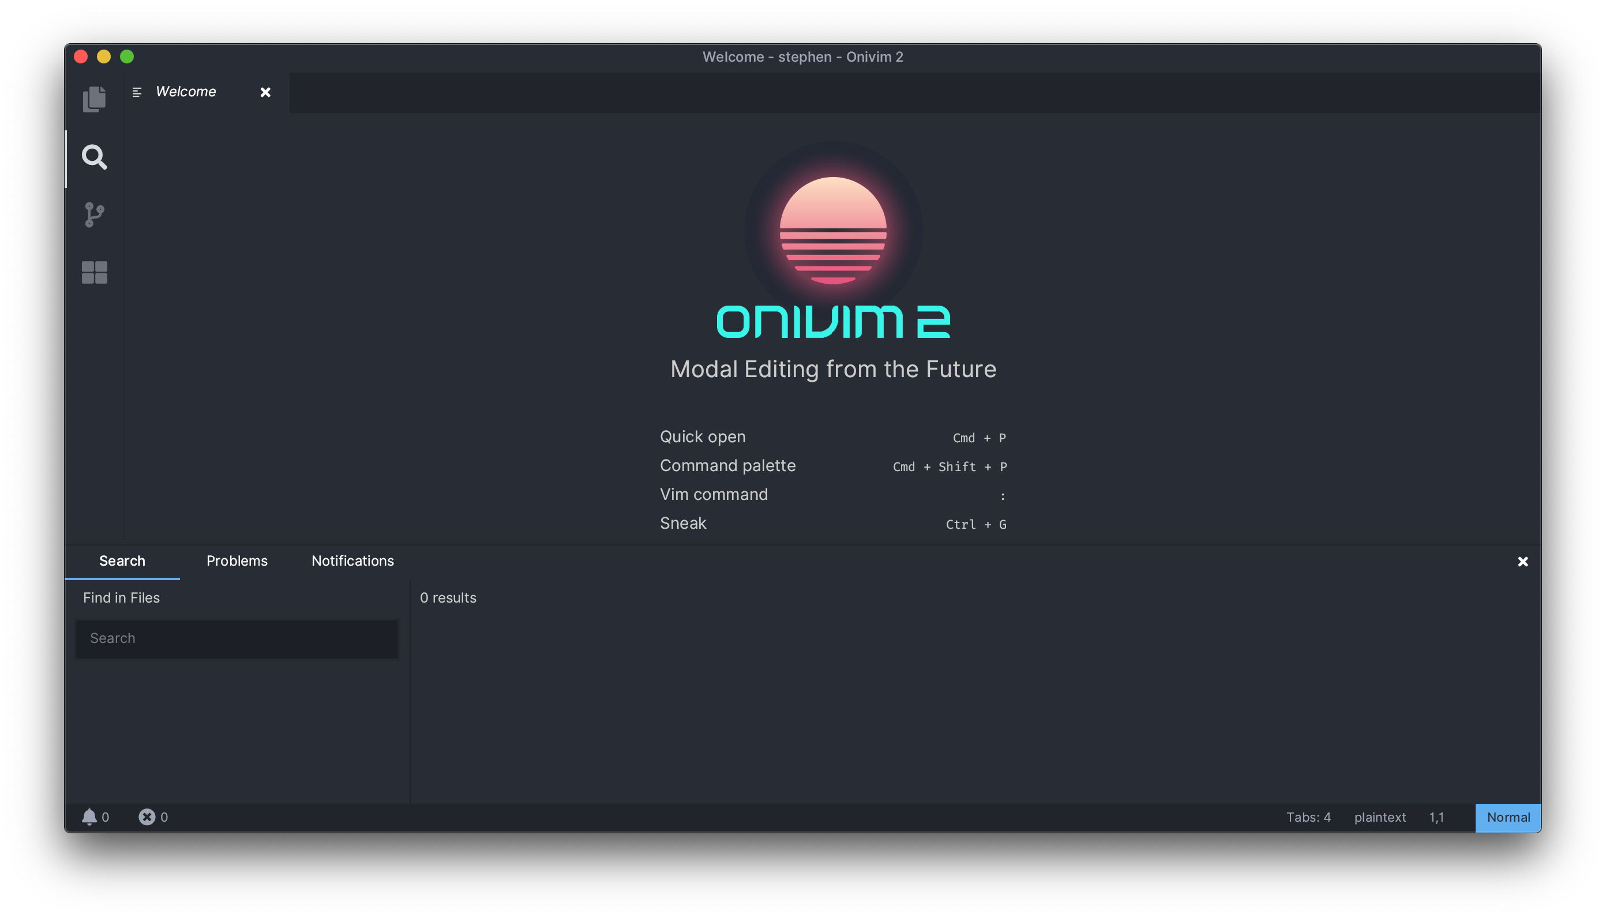Open the Source Control icon
The height and width of the screenshot is (918, 1606).
coord(94,215)
